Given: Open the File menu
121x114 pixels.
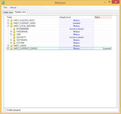Looking at the screenshot, I should pos(5,8).
